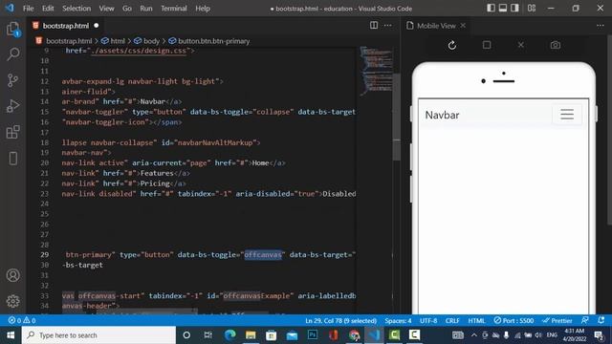Open Mobile View panel More Actions ellipsis
The height and width of the screenshot is (344, 612).
click(601, 26)
